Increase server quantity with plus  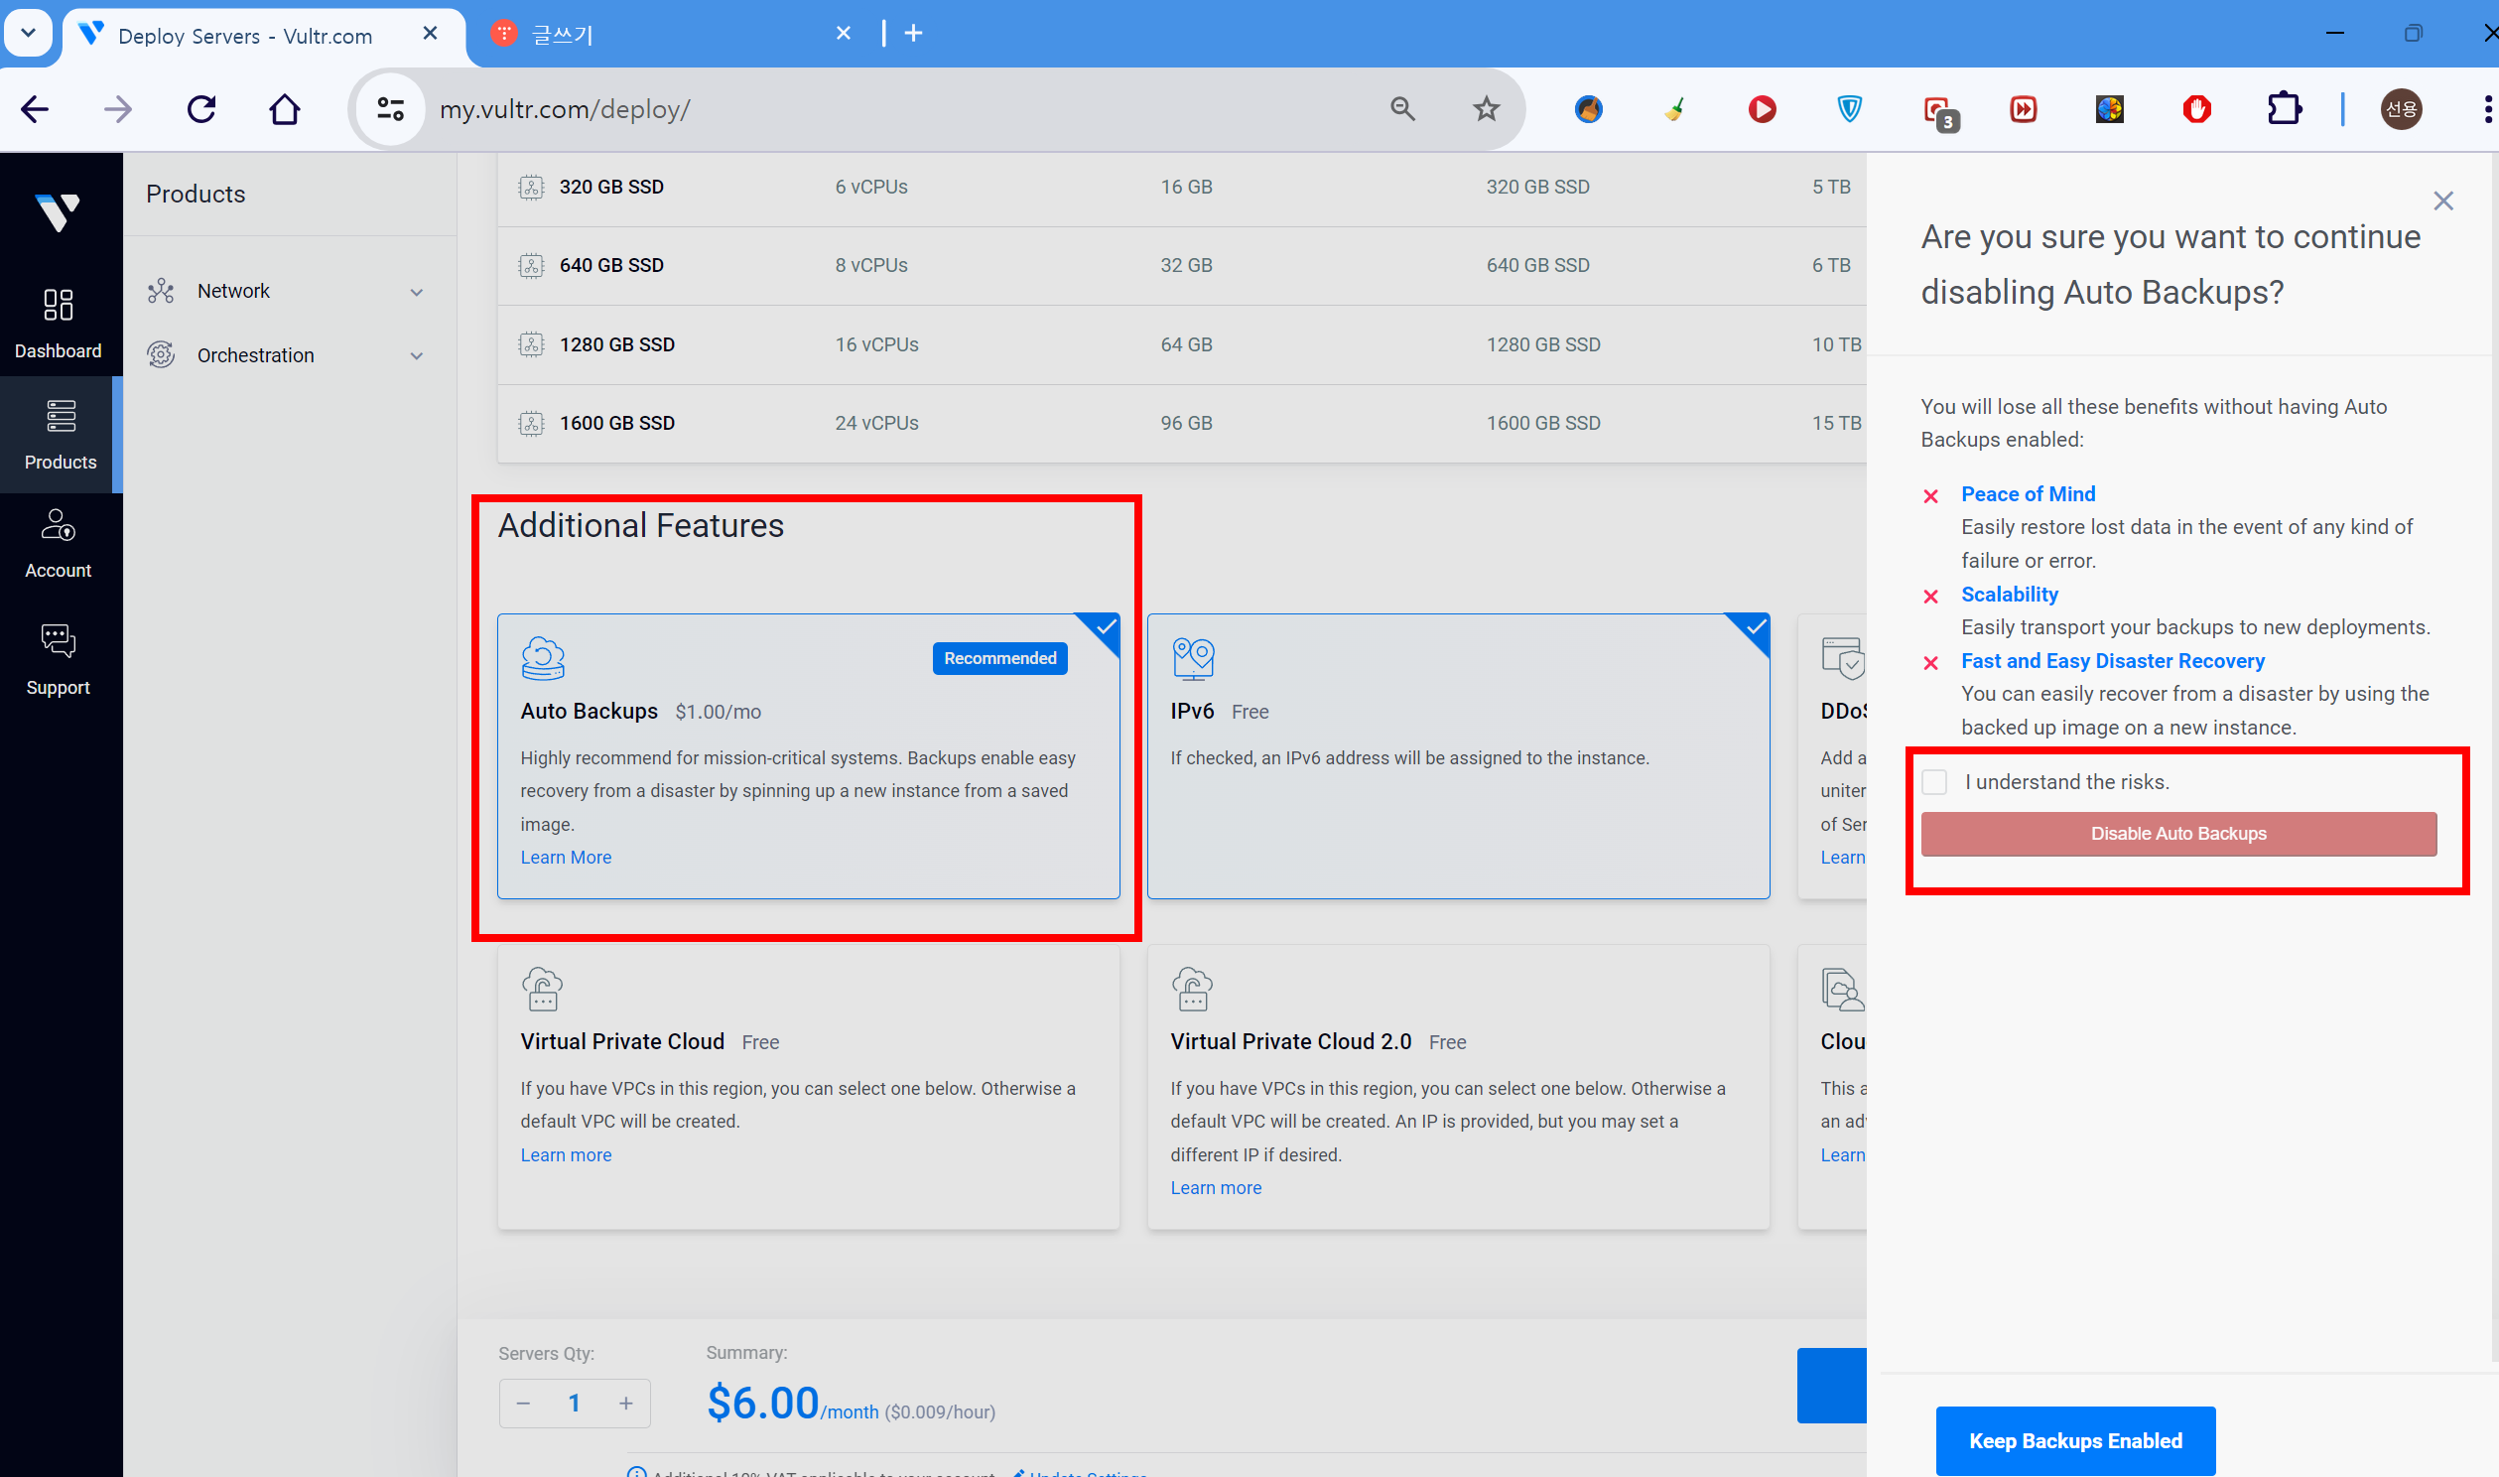[626, 1404]
